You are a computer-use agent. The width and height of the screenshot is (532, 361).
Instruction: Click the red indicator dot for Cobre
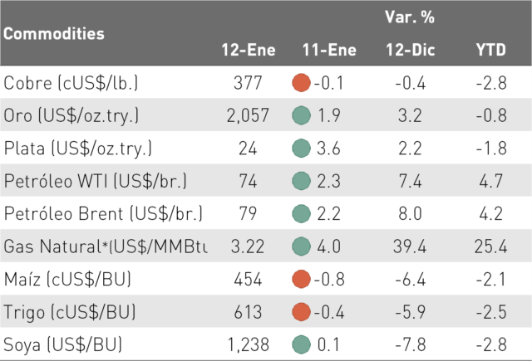click(301, 83)
